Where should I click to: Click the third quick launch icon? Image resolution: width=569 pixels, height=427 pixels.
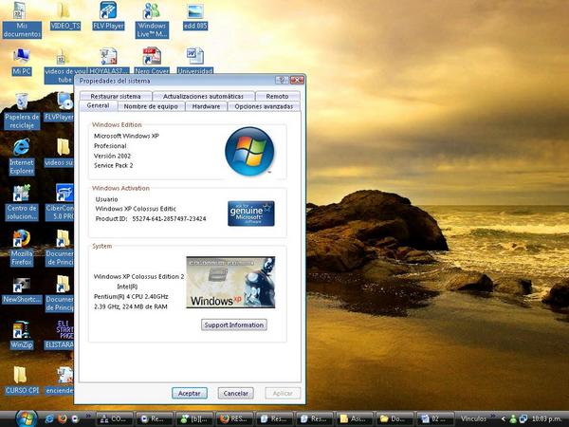tap(75, 419)
